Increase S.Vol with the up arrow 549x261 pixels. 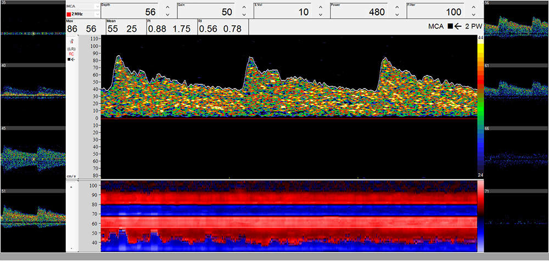tap(320, 7)
